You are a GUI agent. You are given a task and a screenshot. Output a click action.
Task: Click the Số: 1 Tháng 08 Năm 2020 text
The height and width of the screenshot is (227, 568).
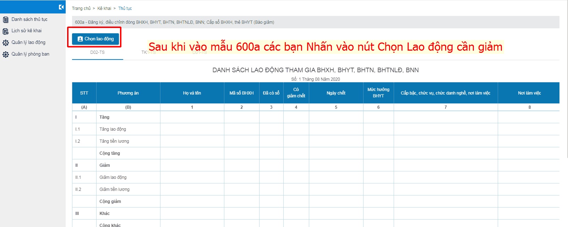pos(316,79)
